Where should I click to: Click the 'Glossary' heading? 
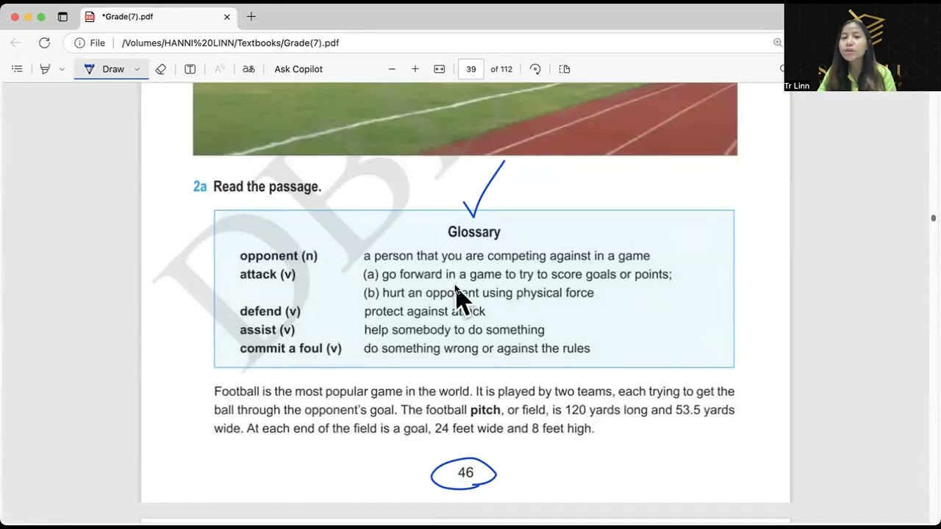pos(474,232)
